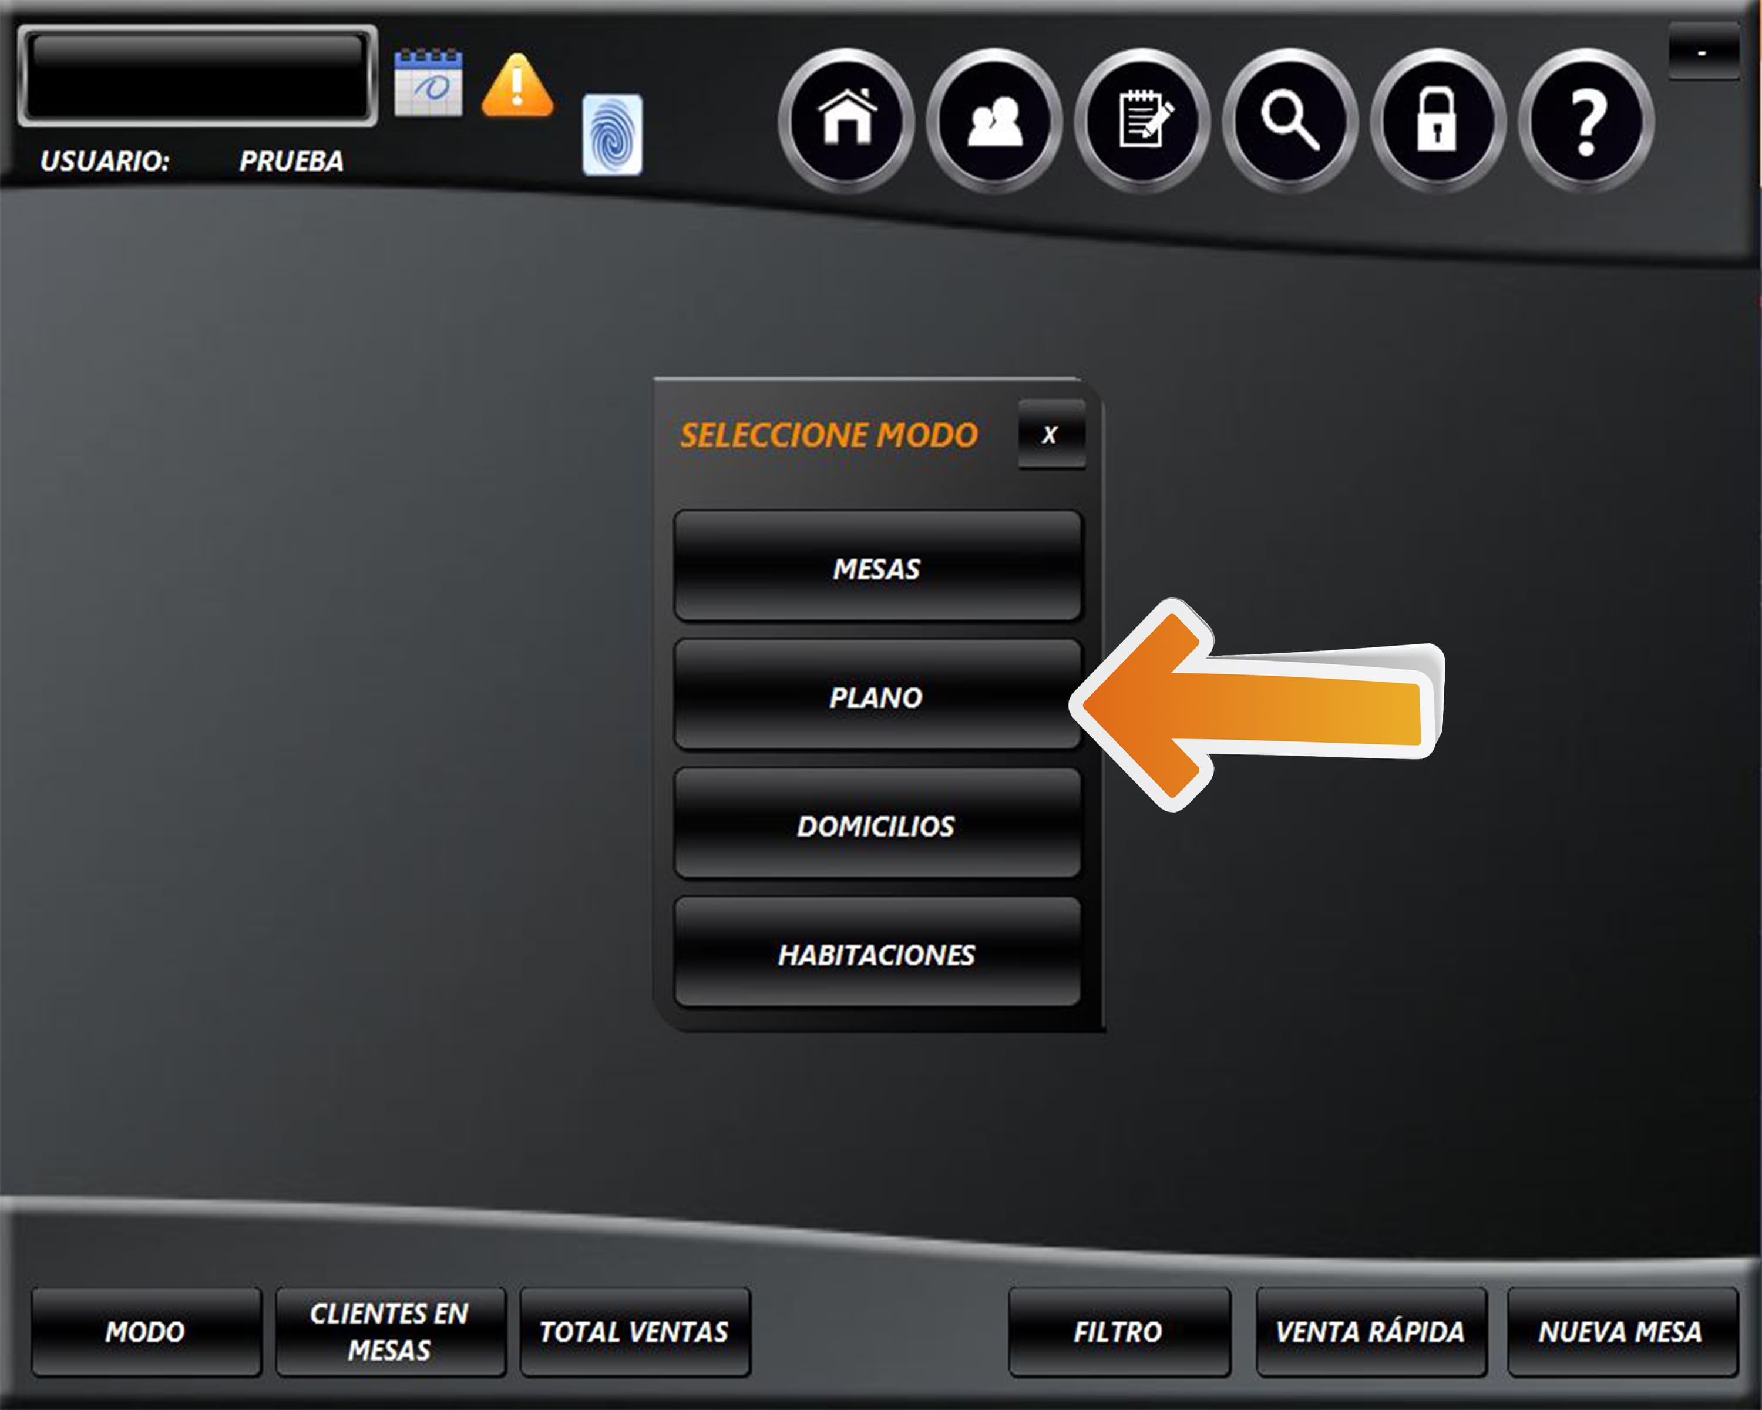Lock the session with padlock icon
This screenshot has width=1762, height=1410.
click(1437, 120)
